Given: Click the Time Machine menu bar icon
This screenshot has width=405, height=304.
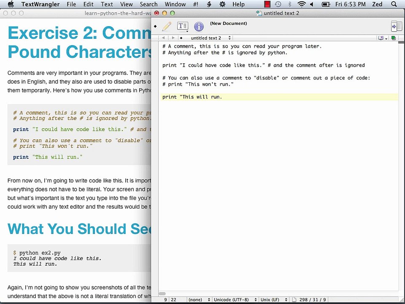Looking at the screenshot, I should (x=278, y=4).
